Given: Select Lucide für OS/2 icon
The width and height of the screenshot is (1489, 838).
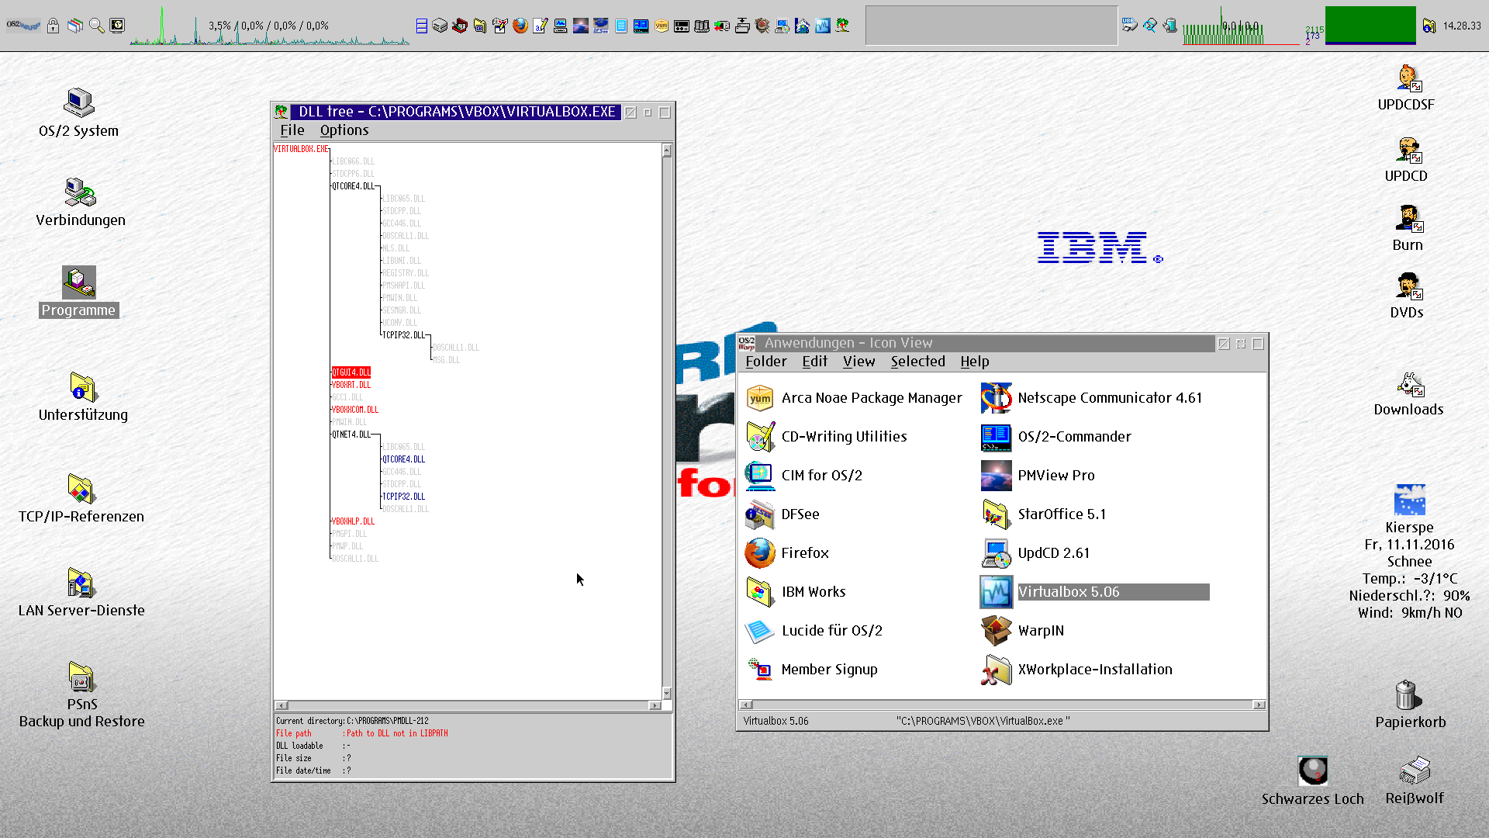Looking at the screenshot, I should click(x=759, y=631).
